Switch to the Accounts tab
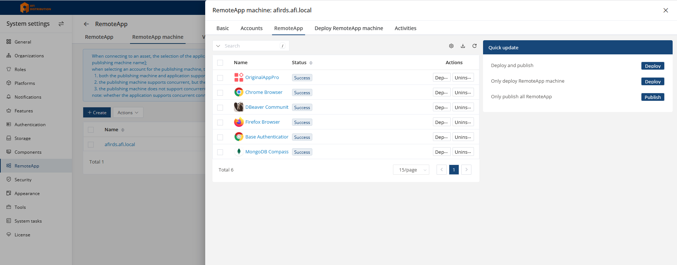 pos(251,28)
